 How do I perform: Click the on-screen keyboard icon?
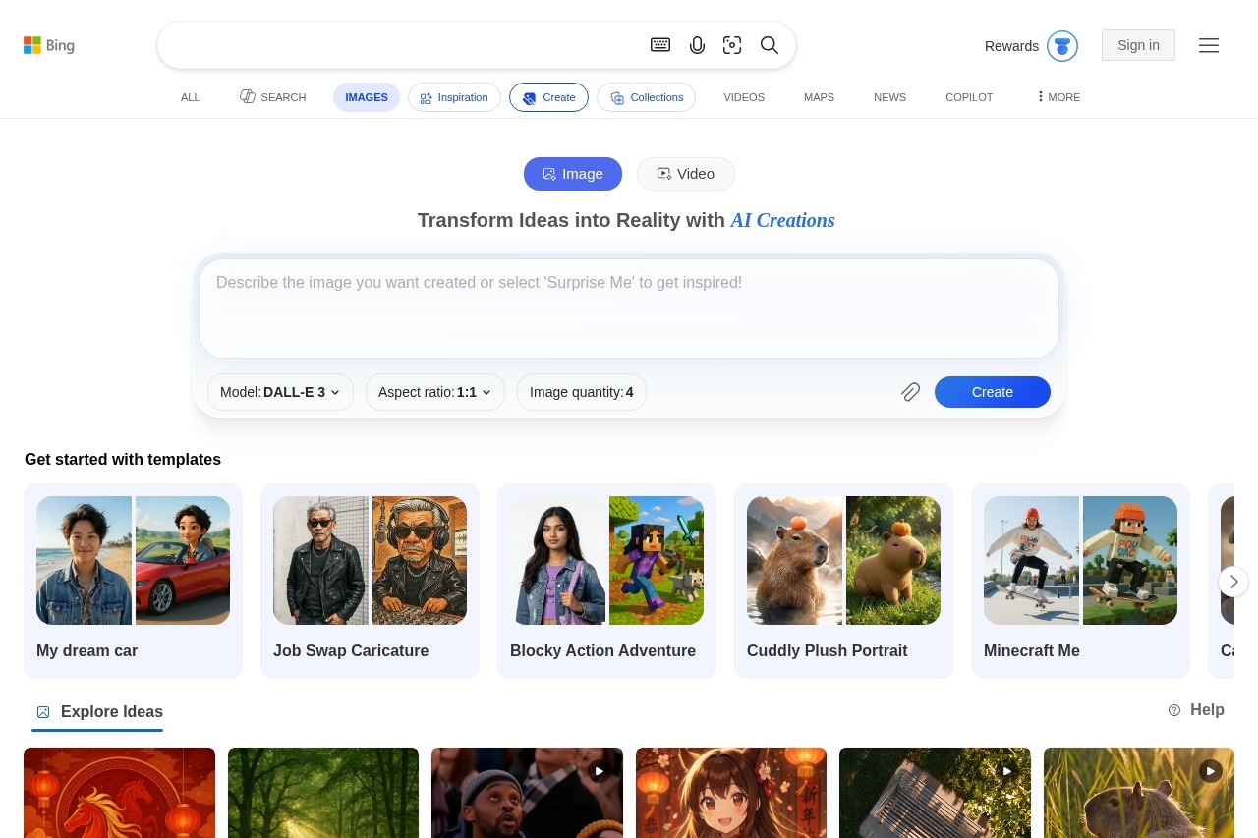(x=660, y=45)
